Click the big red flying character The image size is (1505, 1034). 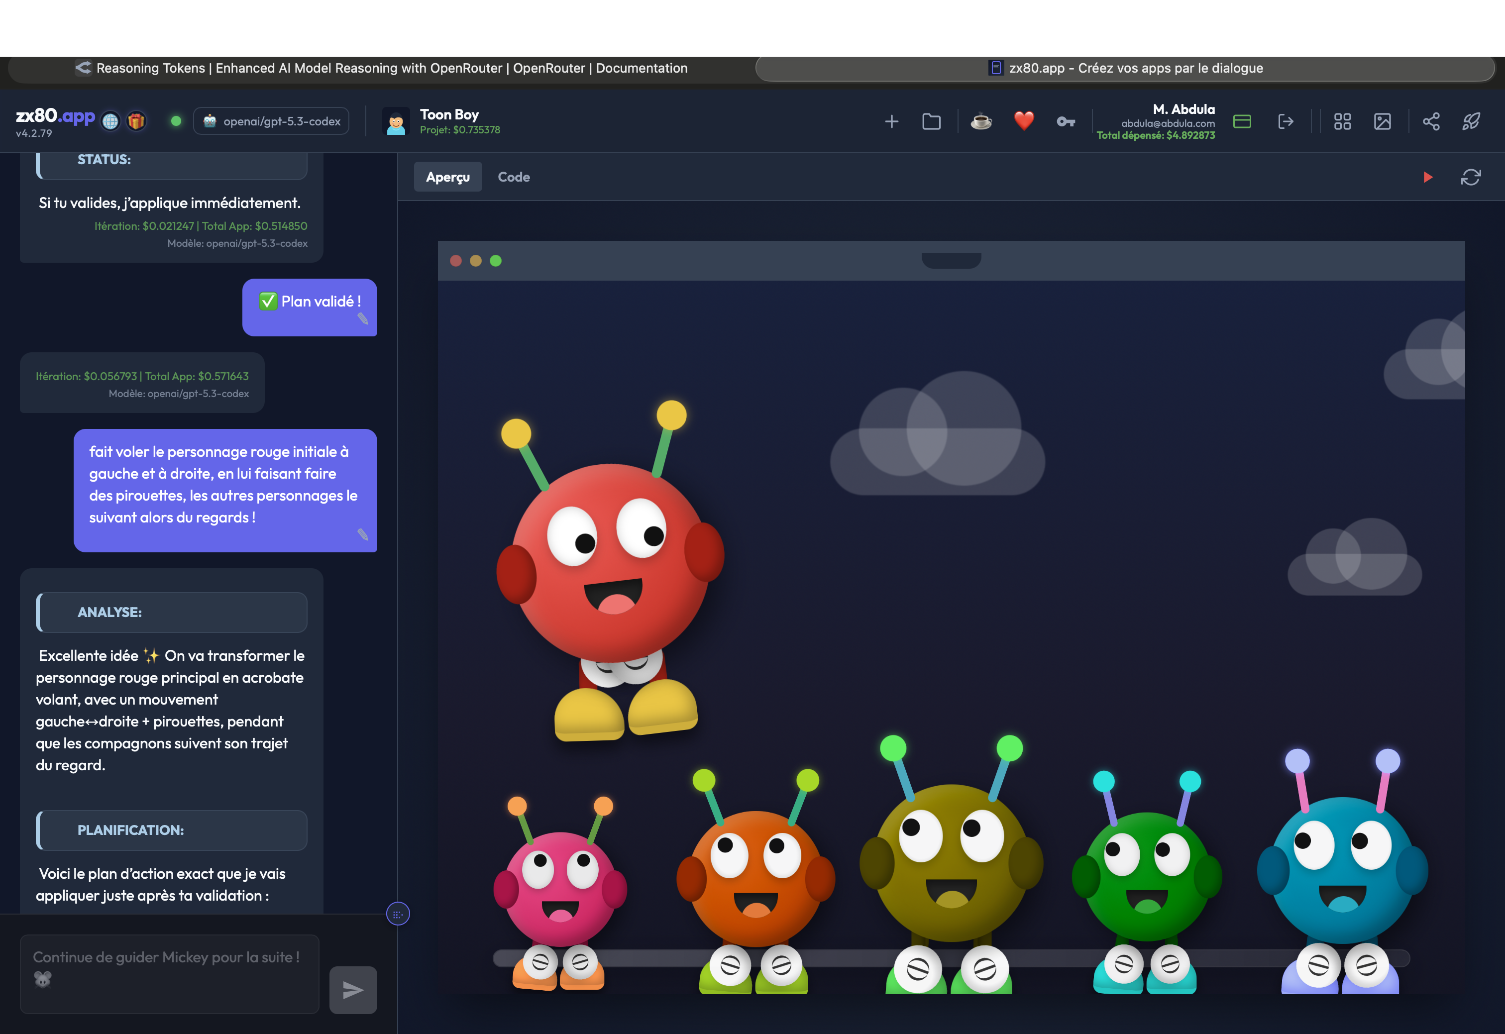click(x=610, y=570)
